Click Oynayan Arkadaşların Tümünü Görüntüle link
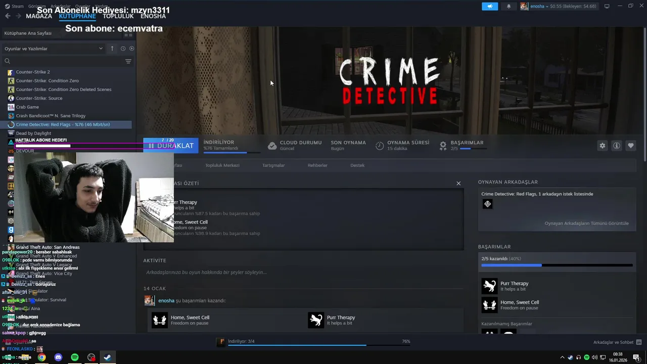 586,223
